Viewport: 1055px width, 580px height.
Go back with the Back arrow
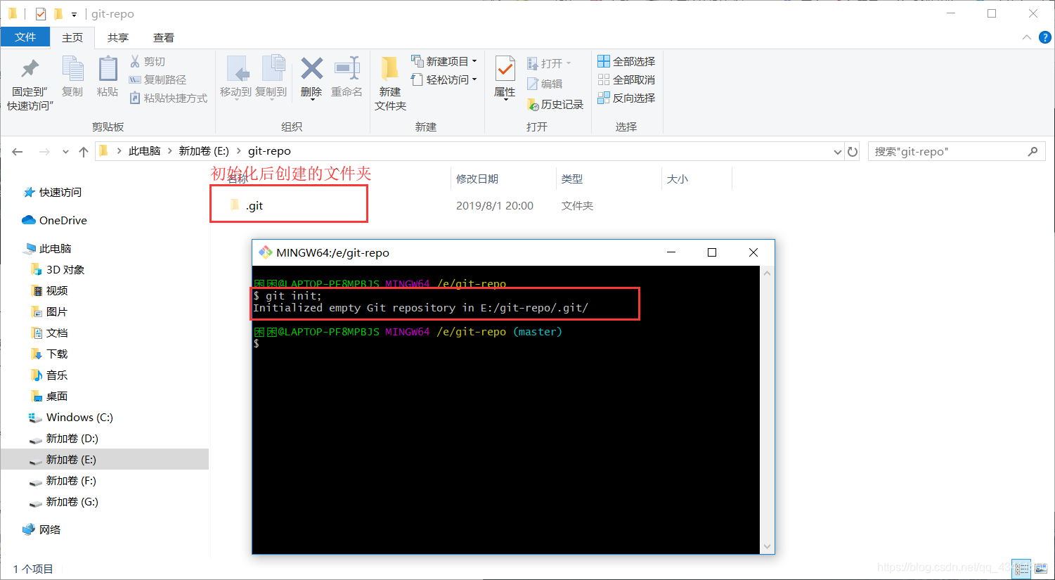(18, 151)
